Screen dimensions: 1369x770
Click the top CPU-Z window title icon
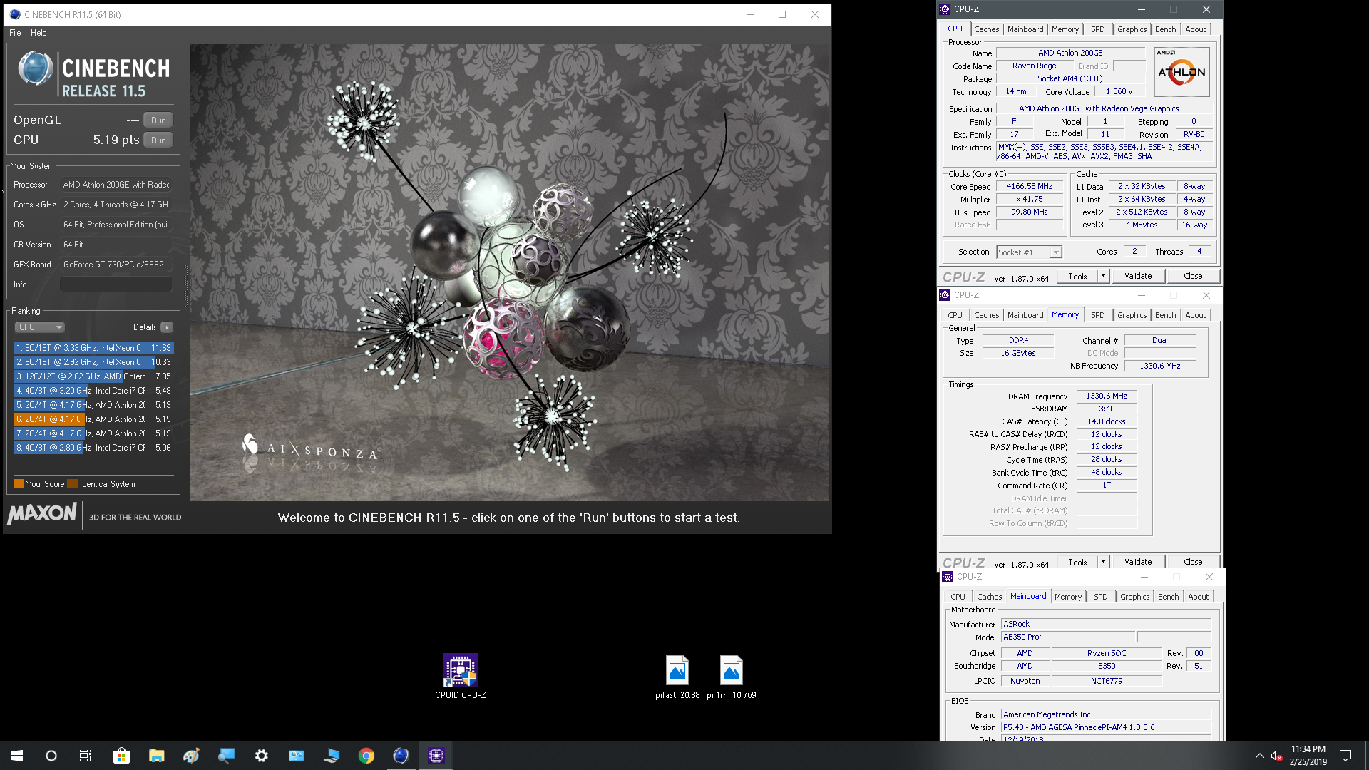click(x=945, y=9)
